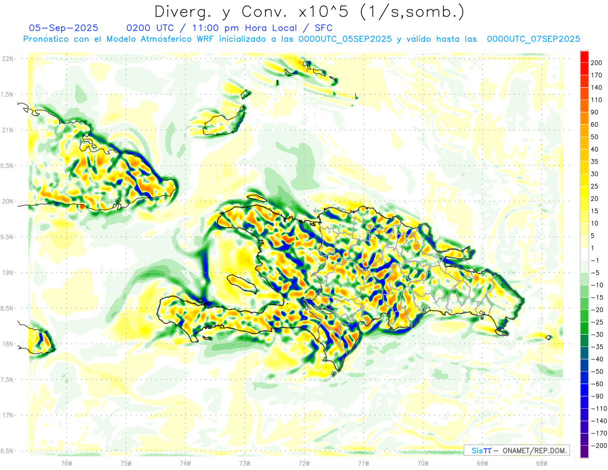The height and width of the screenshot is (470, 608).
Task: Click latitude axis label "1.5N"
Action: click(7, 94)
